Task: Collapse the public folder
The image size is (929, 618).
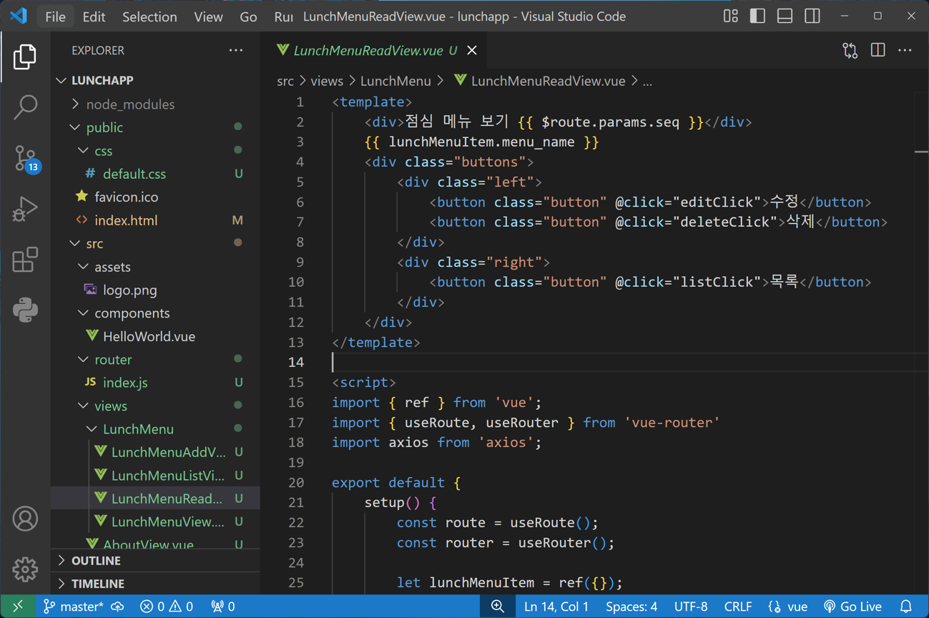Action: [x=155, y=127]
